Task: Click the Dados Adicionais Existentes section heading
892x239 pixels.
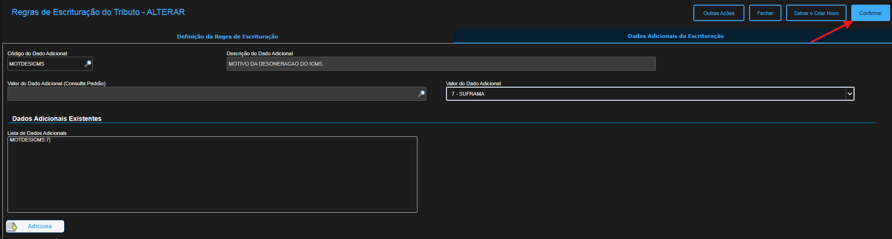Action: (57, 119)
